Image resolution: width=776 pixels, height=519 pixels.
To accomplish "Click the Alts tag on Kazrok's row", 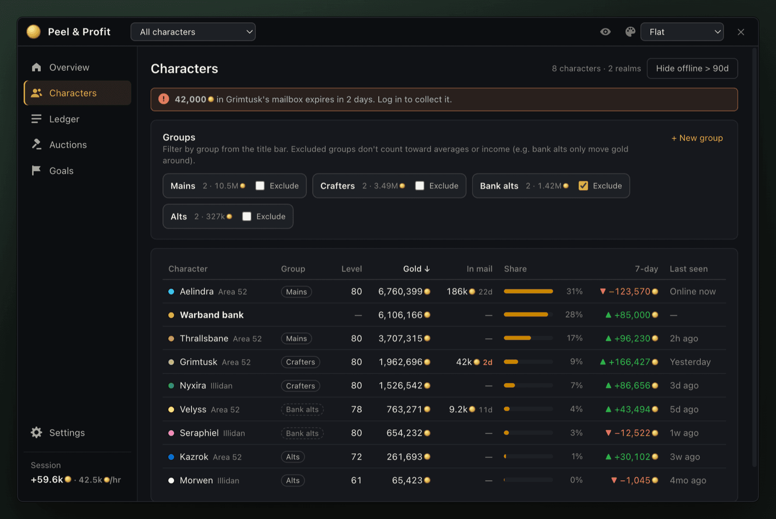I will (292, 456).
